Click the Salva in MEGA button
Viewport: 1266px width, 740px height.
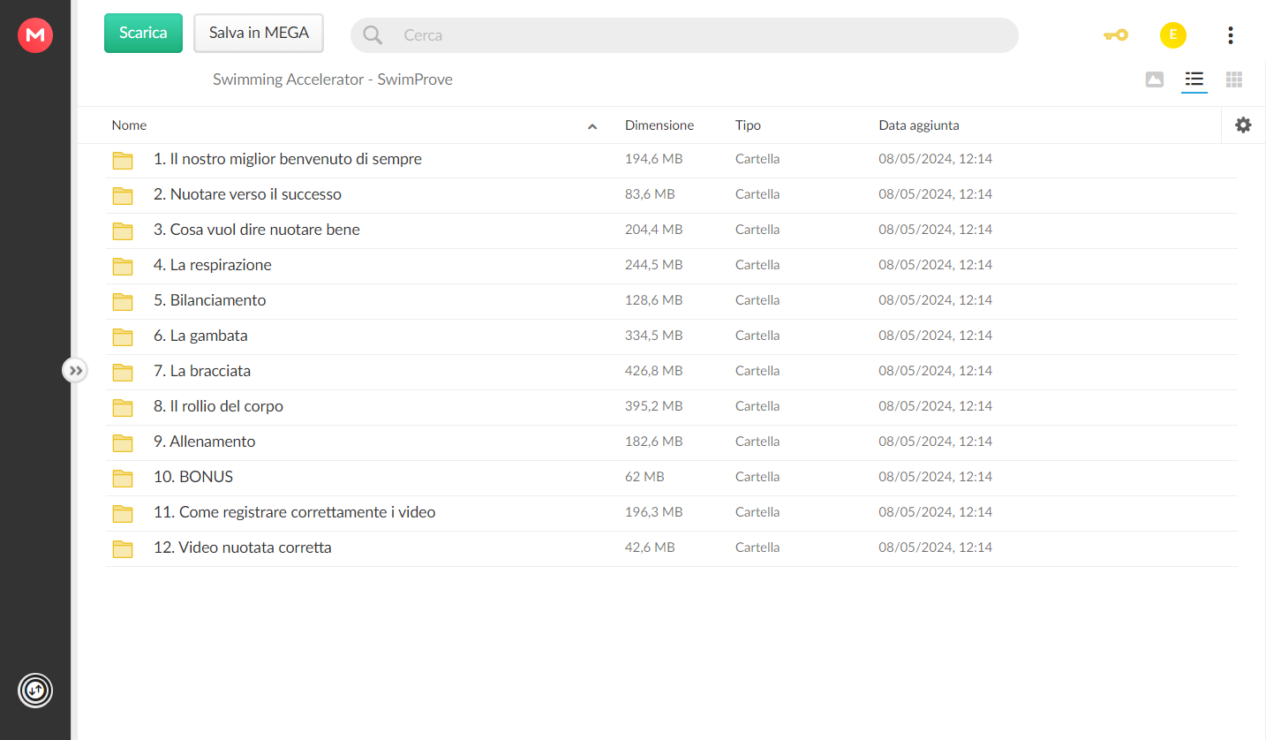(x=259, y=33)
